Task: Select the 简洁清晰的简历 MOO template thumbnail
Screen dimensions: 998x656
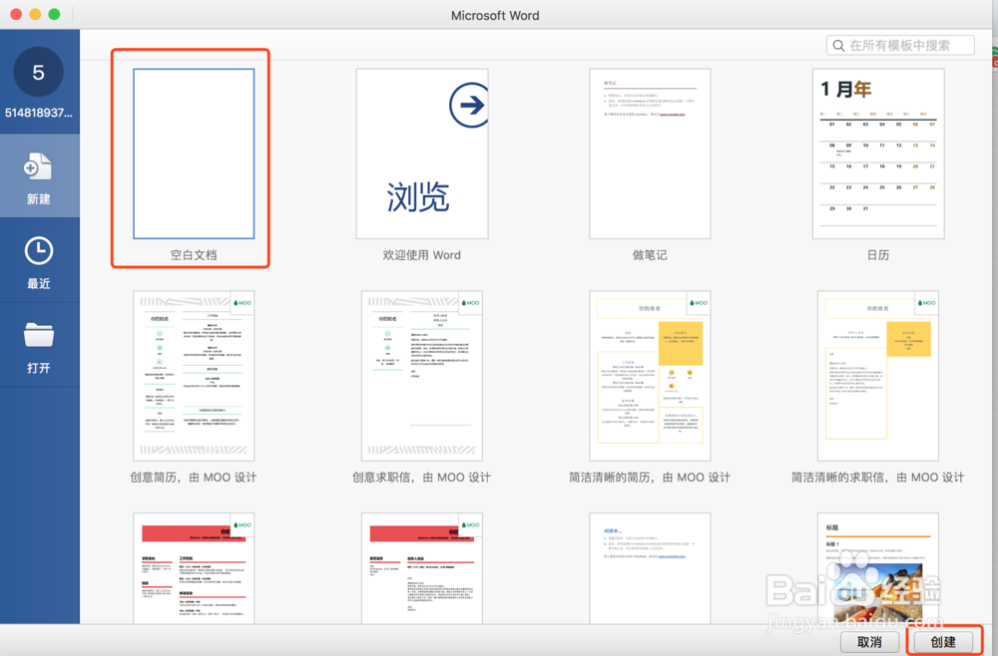Action: tap(650, 376)
